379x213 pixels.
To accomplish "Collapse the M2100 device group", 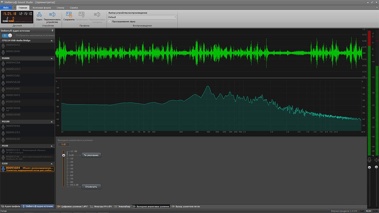I will click(52, 121).
